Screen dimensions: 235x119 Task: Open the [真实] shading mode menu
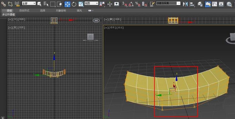click(x=120, y=28)
